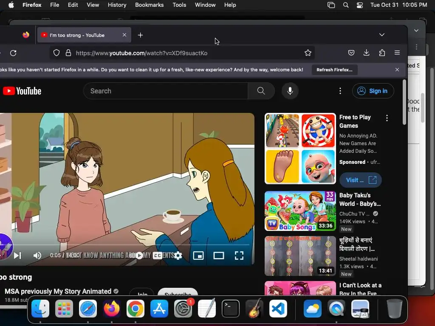
Task: Click the Refresh Firefox… button
Action: click(x=334, y=70)
